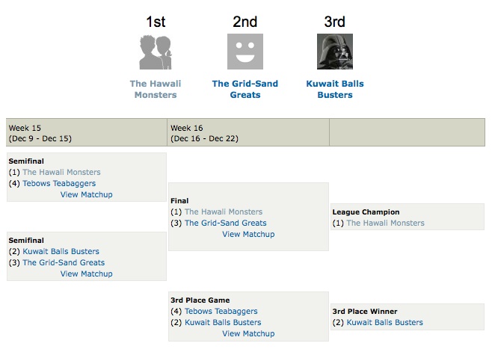
Task: Open The Grid-Sand Greats link under 2nd
Action: (x=245, y=89)
